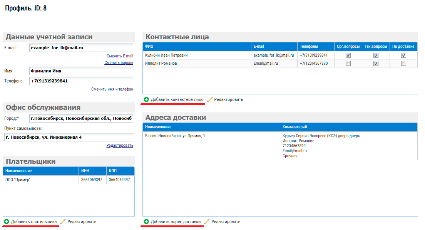Click pencil edit icon under Адреса доставки table

(x=207, y=222)
